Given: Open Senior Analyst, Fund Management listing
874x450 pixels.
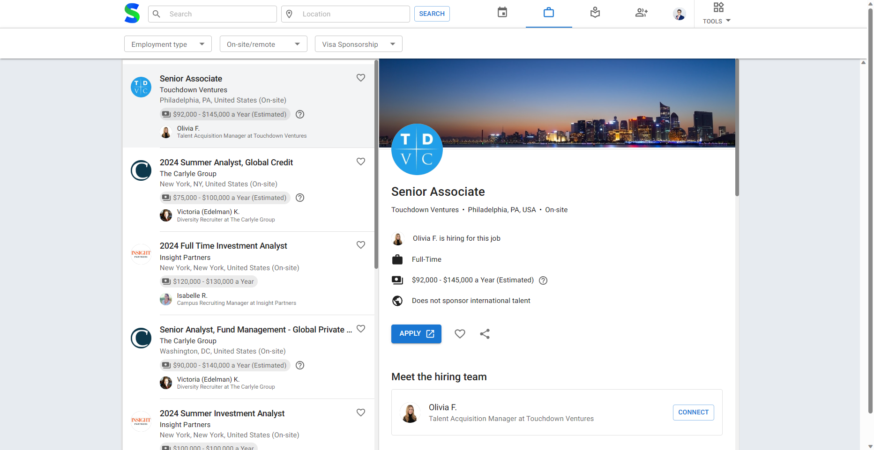Looking at the screenshot, I should [256, 330].
